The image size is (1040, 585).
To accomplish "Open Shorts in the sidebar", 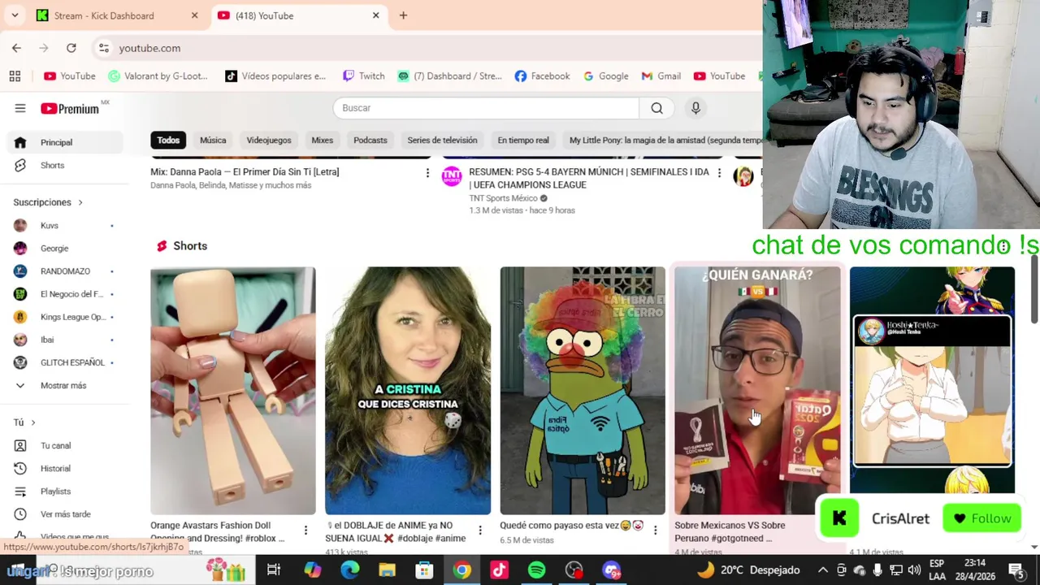I will click(65, 165).
